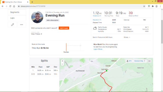This screenshot has width=163, height=92.
Task: Zoom in on the map
Action: tap(62, 61)
